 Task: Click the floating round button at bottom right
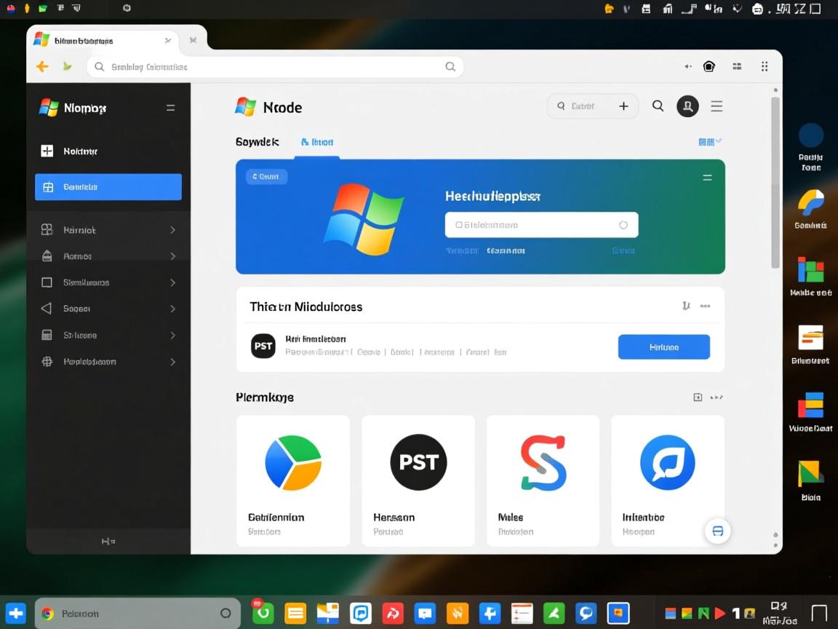click(717, 531)
